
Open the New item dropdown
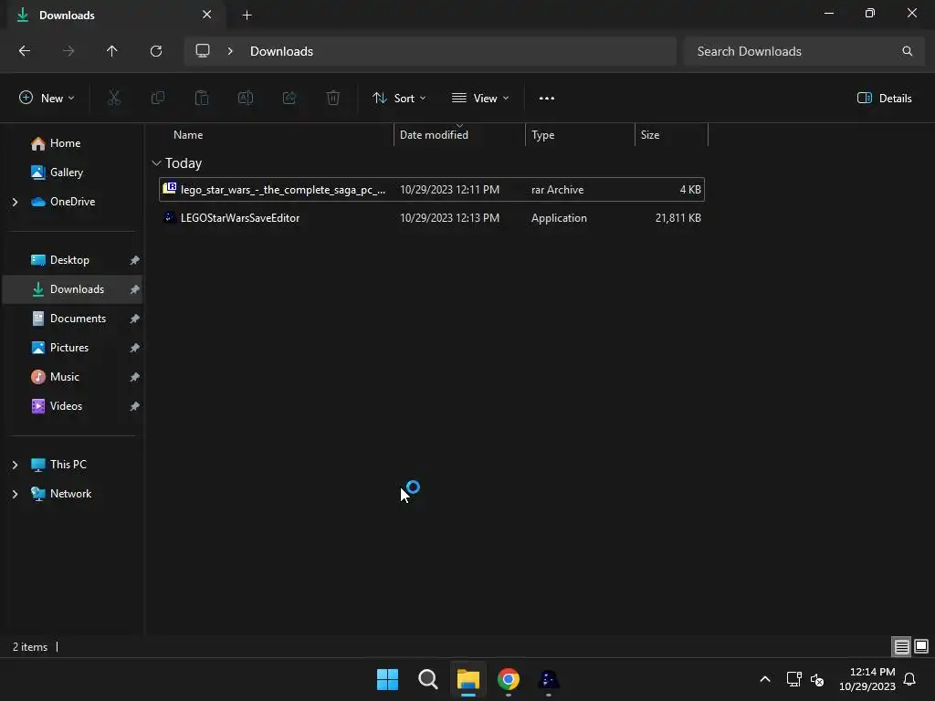(47, 99)
